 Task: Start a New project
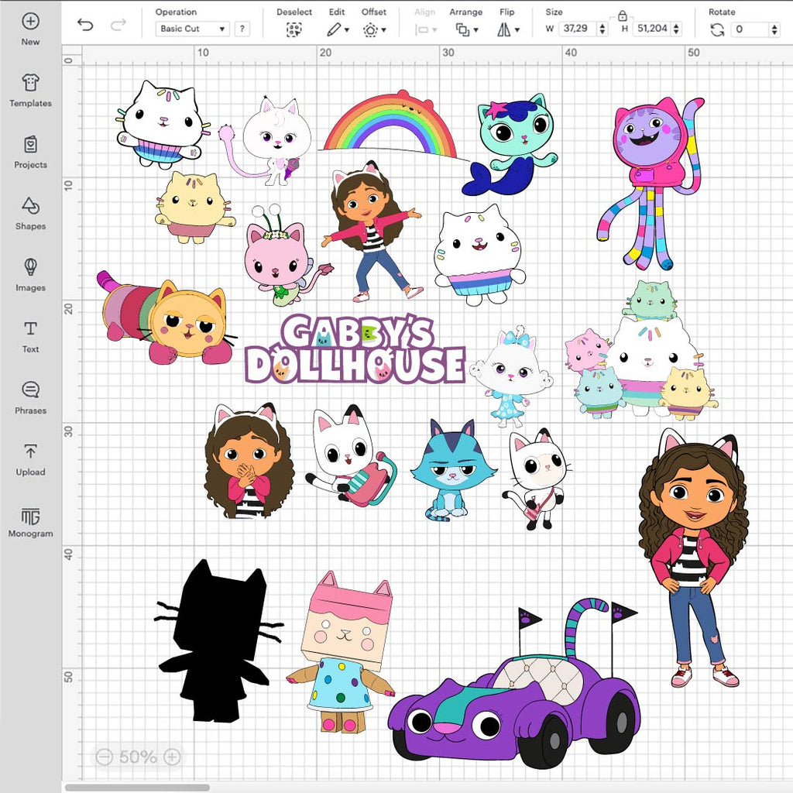(x=30, y=29)
